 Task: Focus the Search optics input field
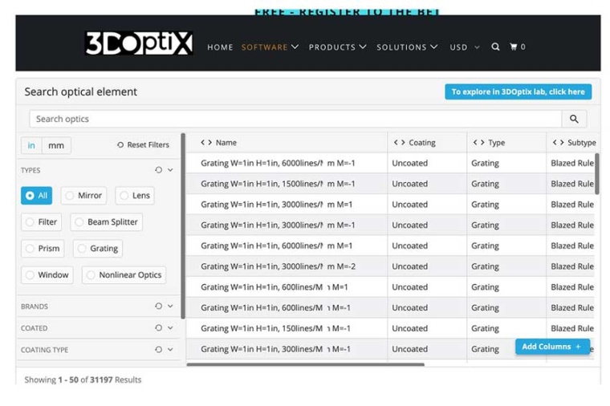coord(289,119)
